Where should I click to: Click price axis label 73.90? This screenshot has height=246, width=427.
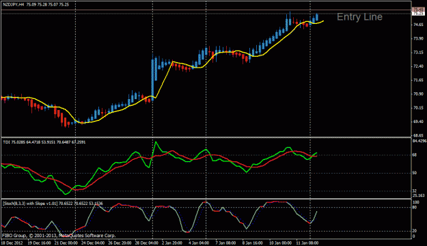[418, 39]
